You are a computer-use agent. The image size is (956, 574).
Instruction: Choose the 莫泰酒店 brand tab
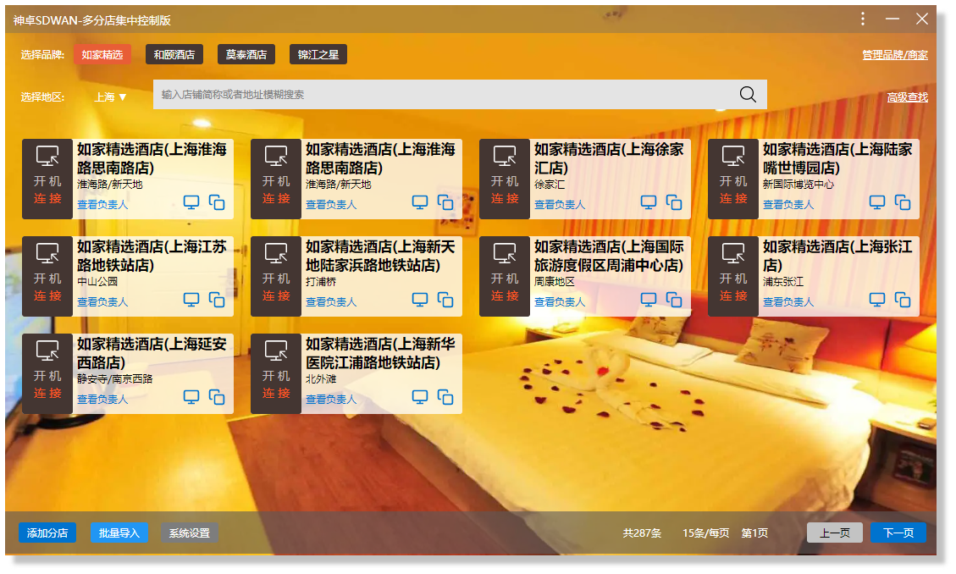[246, 54]
